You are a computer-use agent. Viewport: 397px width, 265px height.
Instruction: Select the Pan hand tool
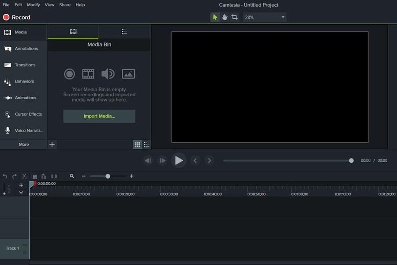[x=225, y=17]
